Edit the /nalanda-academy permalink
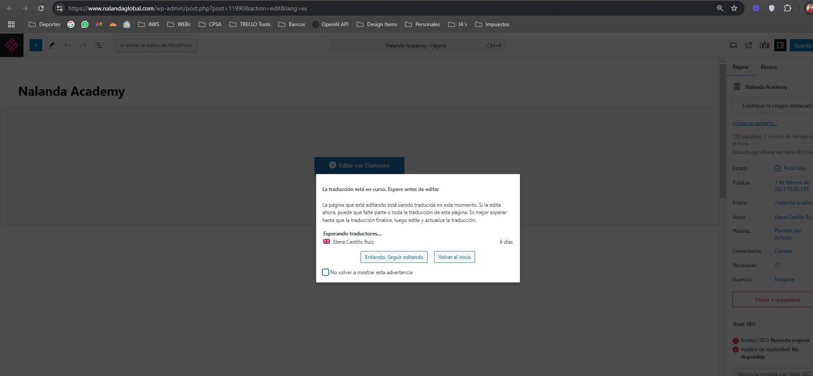The height and width of the screenshot is (376, 813). [x=793, y=203]
